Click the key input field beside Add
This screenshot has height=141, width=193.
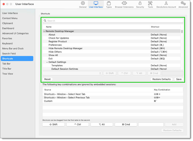tap(151, 124)
